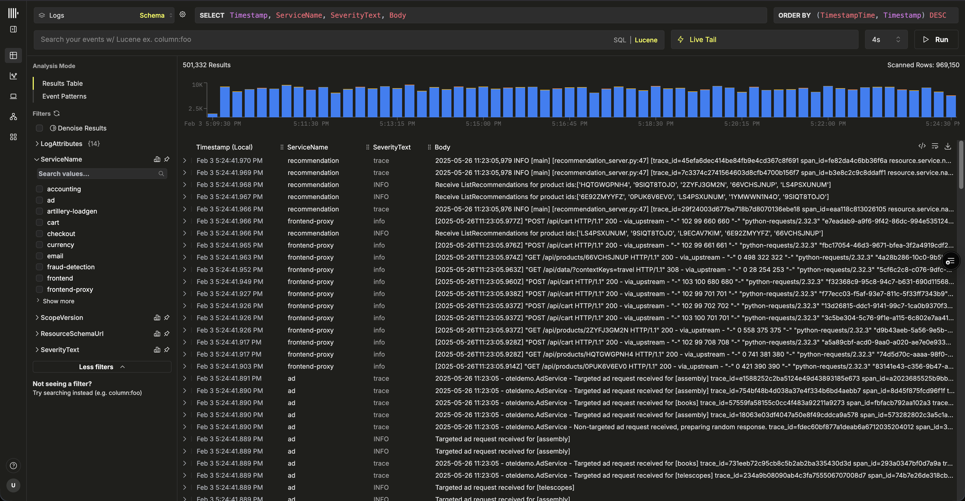Open the apps grid icon at sidebar bottom
965x501 pixels.
(13, 137)
